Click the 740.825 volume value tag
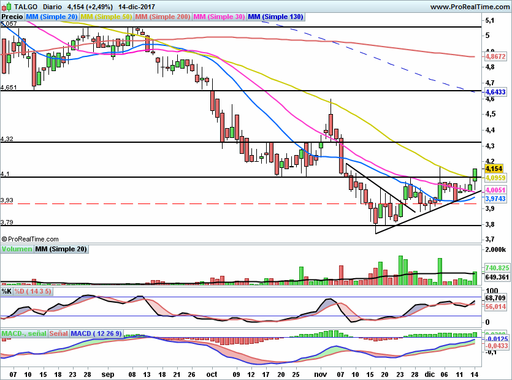Image resolution: width=512 pixels, height=380 pixels. (x=497, y=268)
